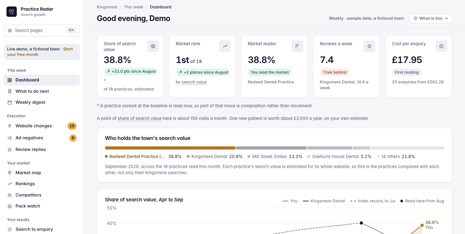Click the Redwell Dental Practice legend swatch

(106, 156)
